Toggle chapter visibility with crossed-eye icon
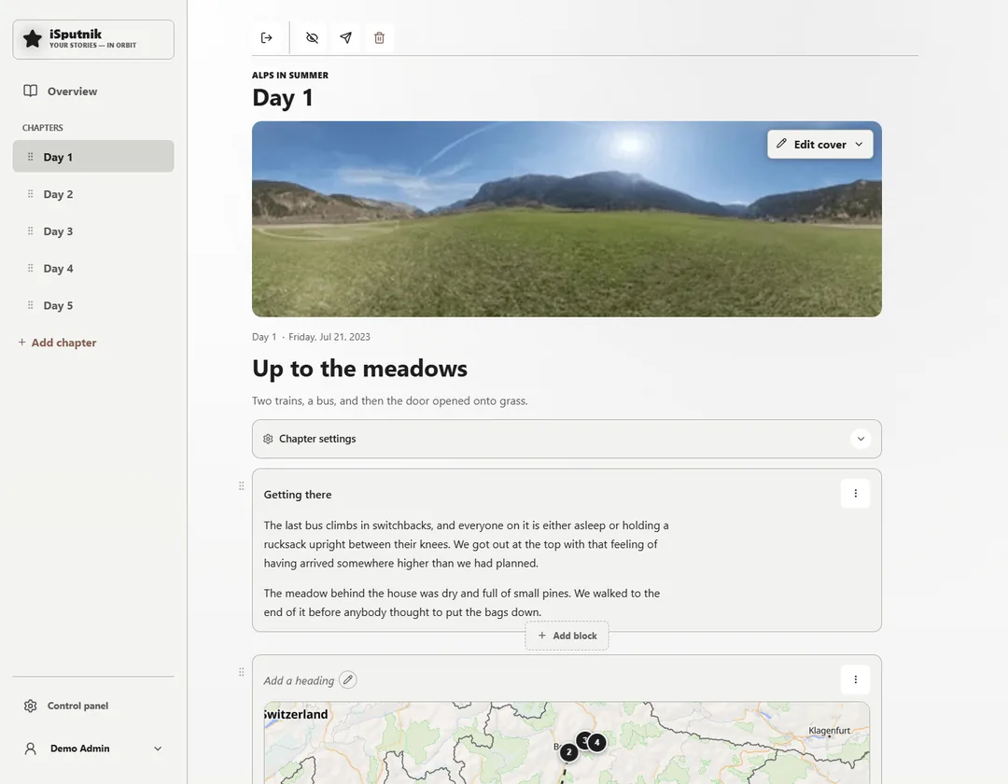1008x784 pixels. point(313,38)
